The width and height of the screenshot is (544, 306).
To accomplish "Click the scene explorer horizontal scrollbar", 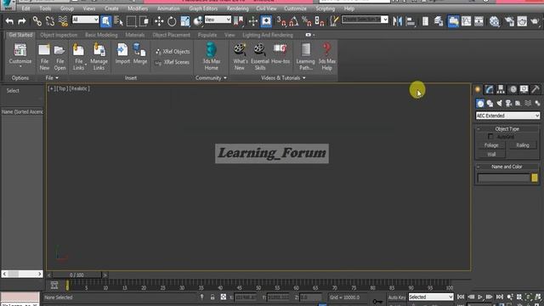I will click(x=22, y=274).
